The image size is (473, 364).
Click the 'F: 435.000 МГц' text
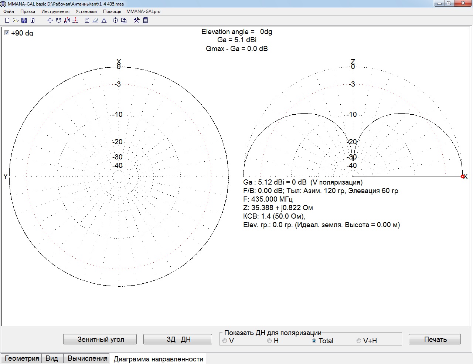click(x=268, y=199)
